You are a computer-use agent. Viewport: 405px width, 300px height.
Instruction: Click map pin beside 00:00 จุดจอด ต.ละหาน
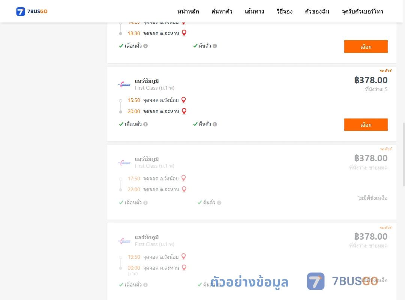pyautogui.click(x=184, y=267)
